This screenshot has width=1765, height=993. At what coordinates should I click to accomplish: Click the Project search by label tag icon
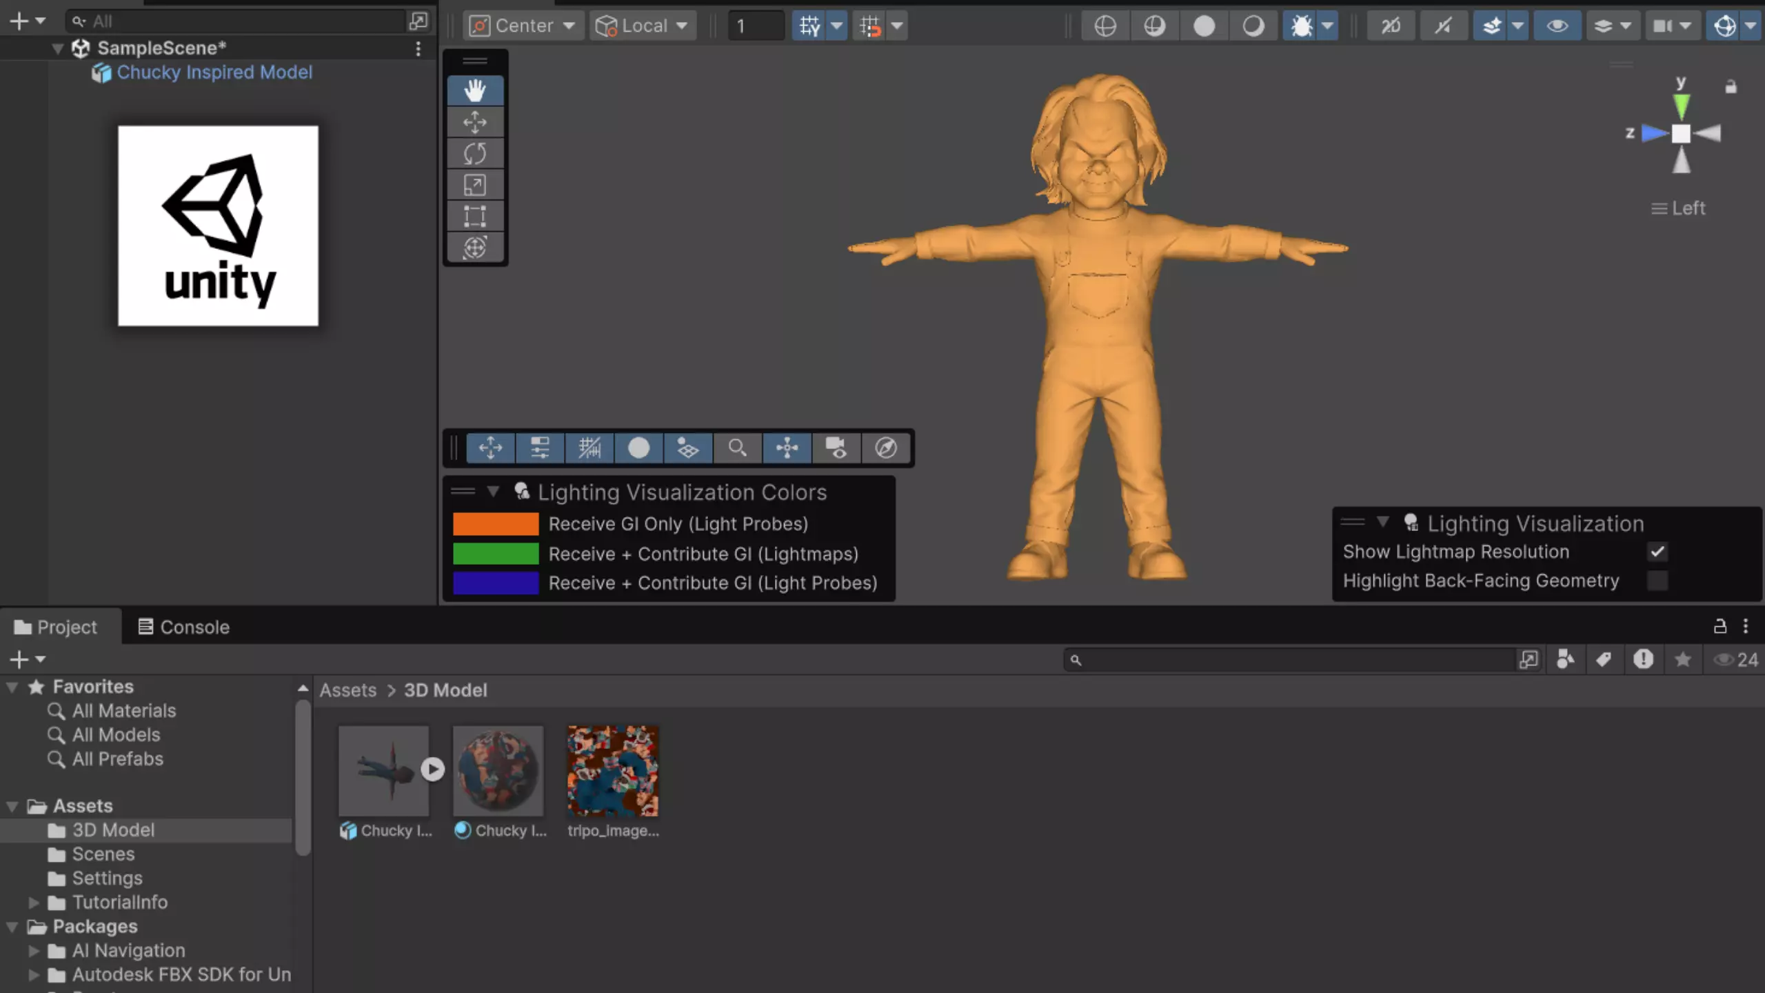[x=1604, y=660]
